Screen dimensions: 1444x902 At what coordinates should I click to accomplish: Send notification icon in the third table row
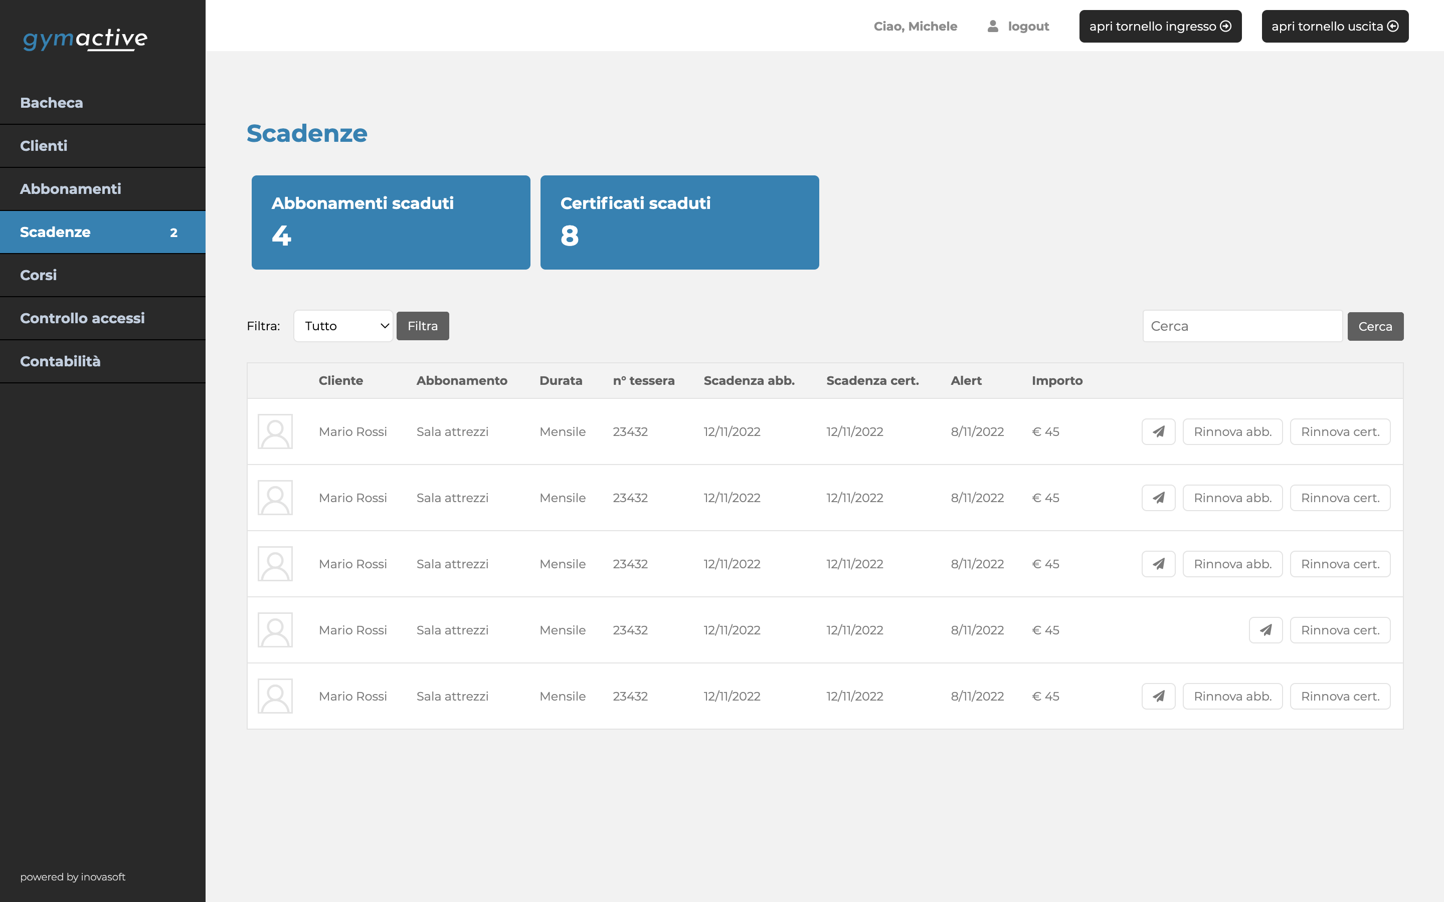pyautogui.click(x=1158, y=564)
